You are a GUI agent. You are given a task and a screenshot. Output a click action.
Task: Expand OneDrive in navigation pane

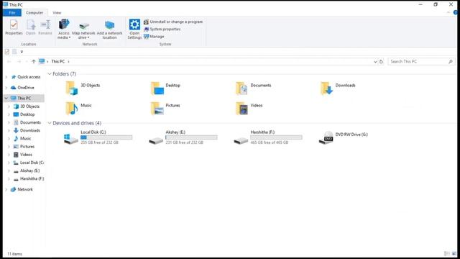[x=6, y=88]
